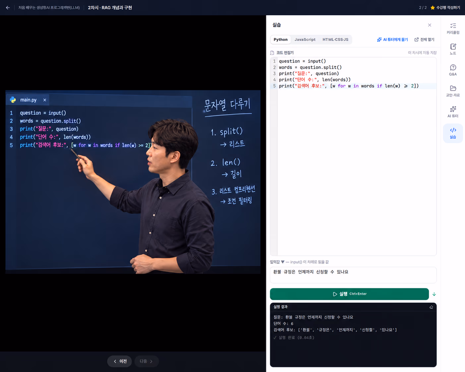
Task: Clear the 실행 결과 output with the eraser icon
Action: point(431,307)
